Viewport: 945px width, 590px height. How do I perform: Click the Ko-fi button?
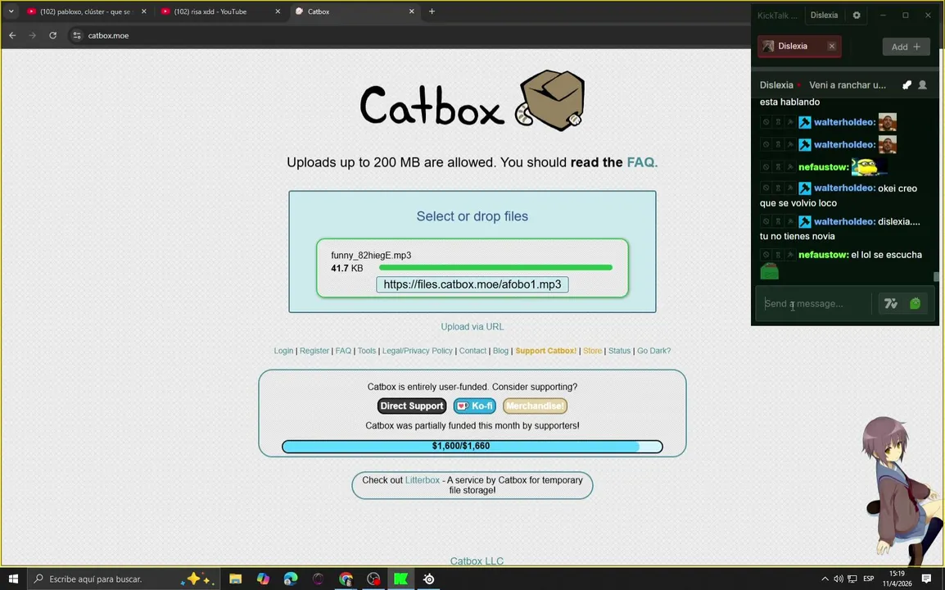pos(474,406)
